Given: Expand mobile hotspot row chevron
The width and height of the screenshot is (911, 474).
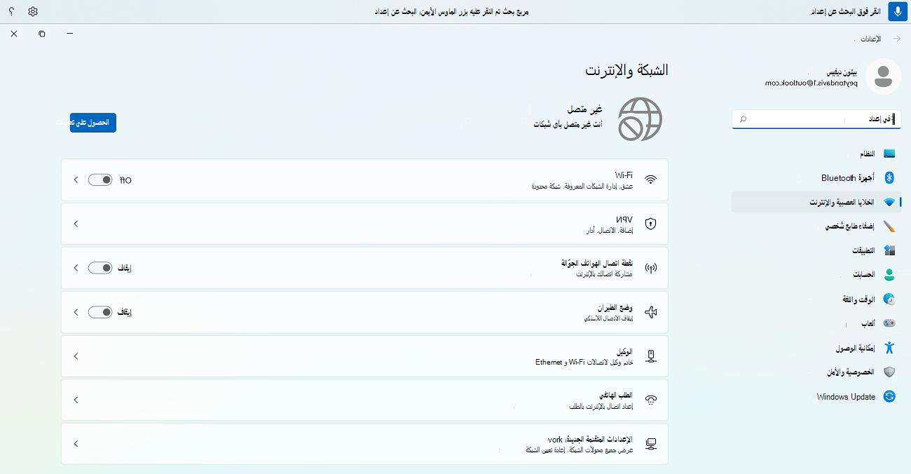Looking at the screenshot, I should (76, 268).
